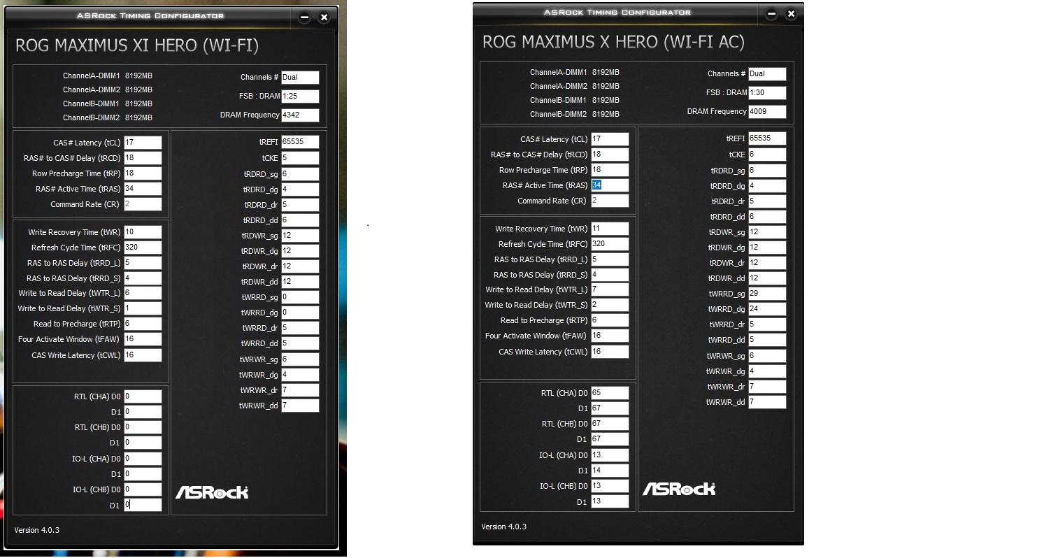
Task: Select IO-L (CHB) D0 field in XI HERO window
Action: tap(143, 489)
